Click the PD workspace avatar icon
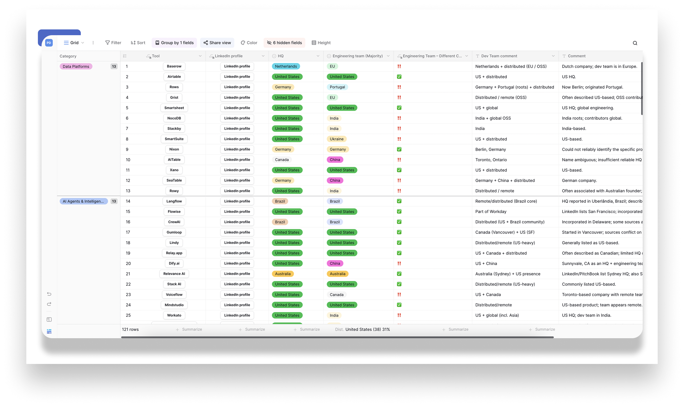Screen dimensions: 684x407 (x=49, y=43)
